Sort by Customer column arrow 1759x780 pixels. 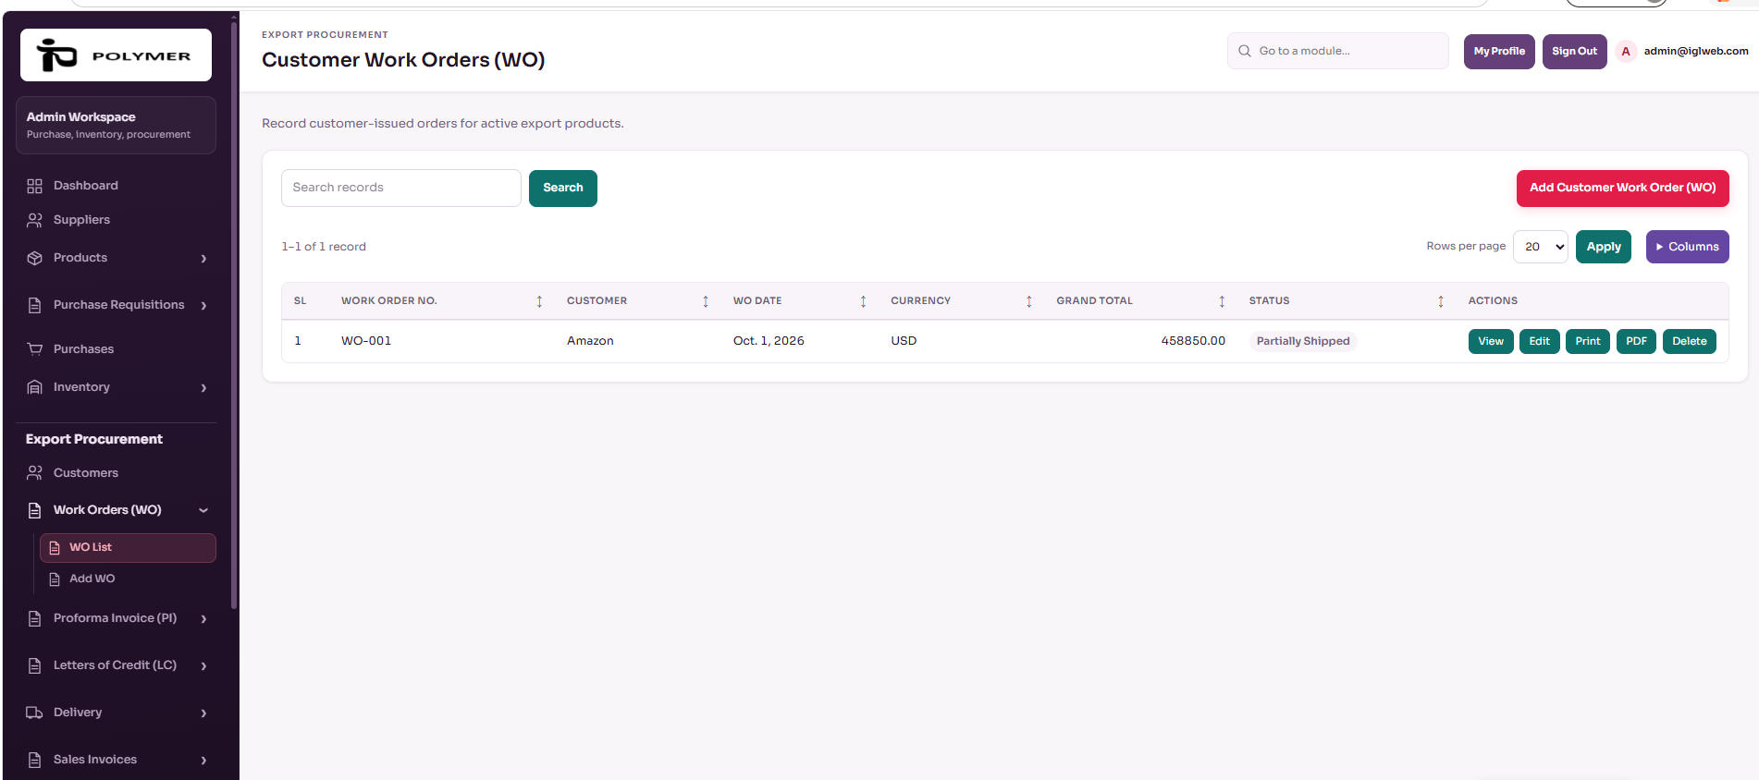point(706,301)
